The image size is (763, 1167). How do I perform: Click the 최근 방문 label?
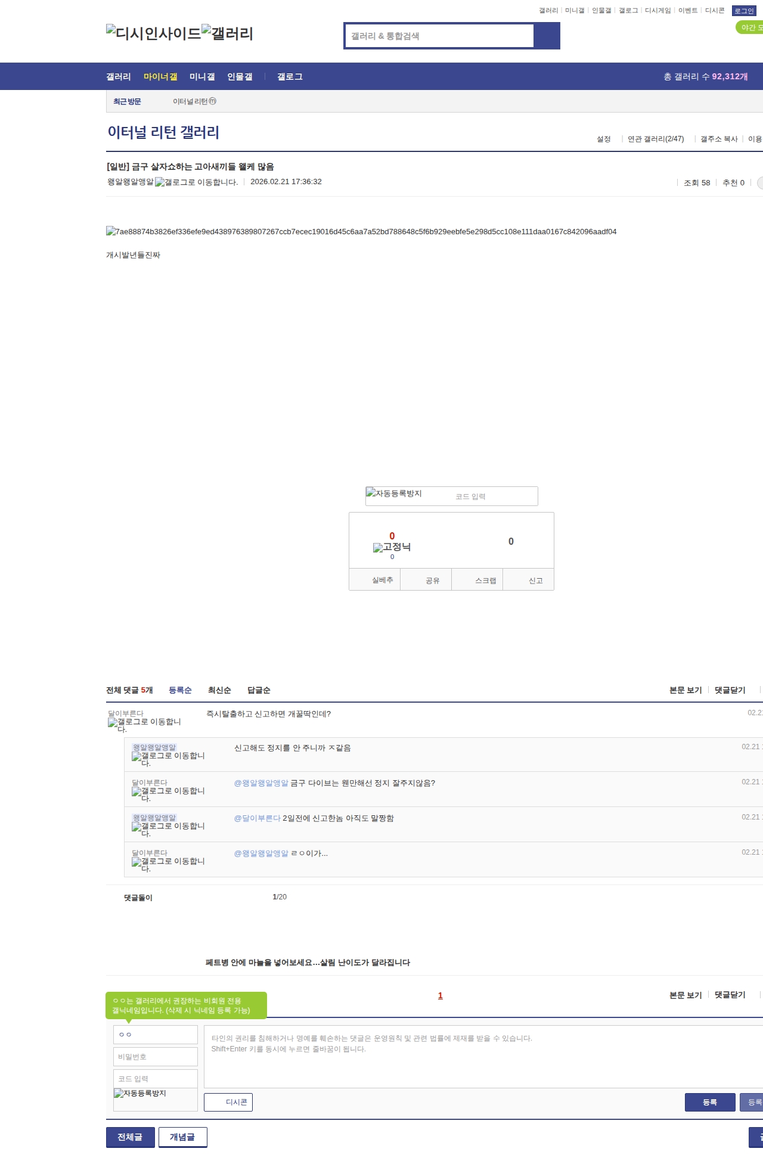[127, 101]
